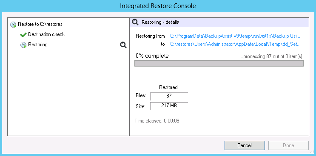
Task: Click the magnifier icon in Restoring - details header
Action: point(135,22)
